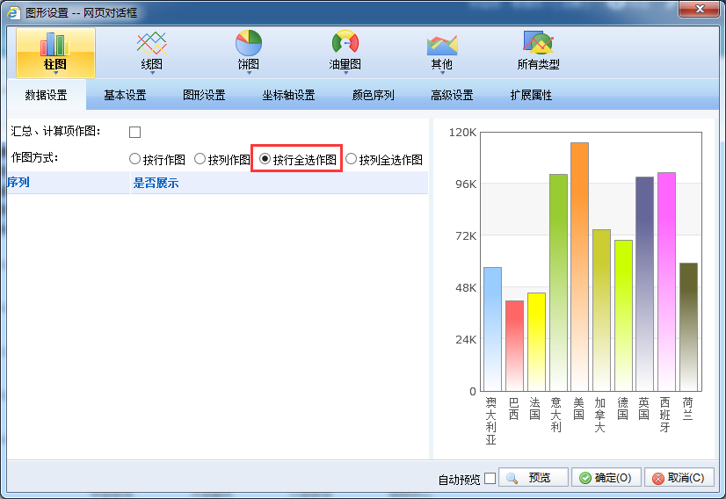Image resolution: width=726 pixels, height=499 pixels.
Task: Toggle the 自动预览 checkbox
Action: point(490,478)
